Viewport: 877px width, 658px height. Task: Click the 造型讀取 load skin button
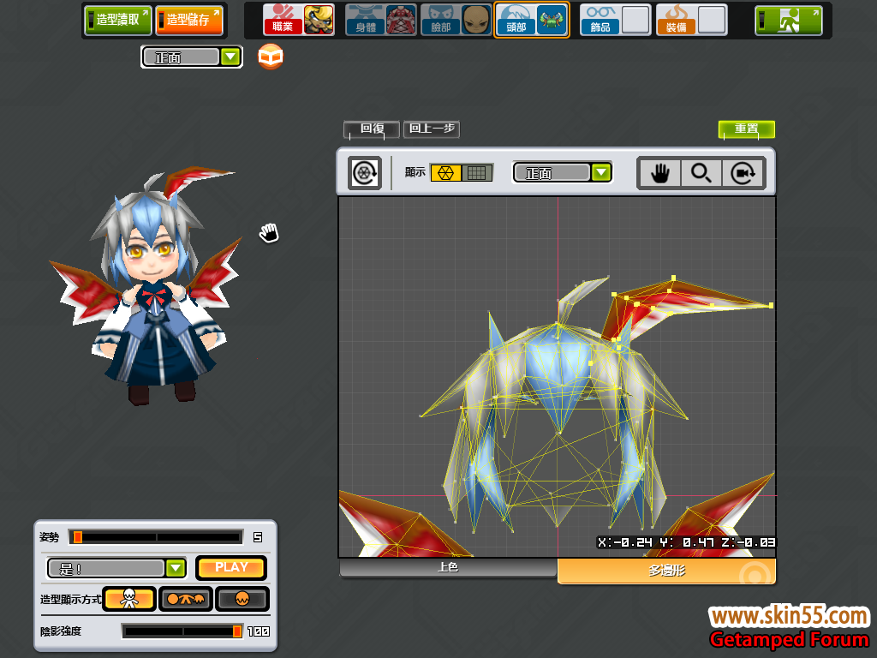118,21
